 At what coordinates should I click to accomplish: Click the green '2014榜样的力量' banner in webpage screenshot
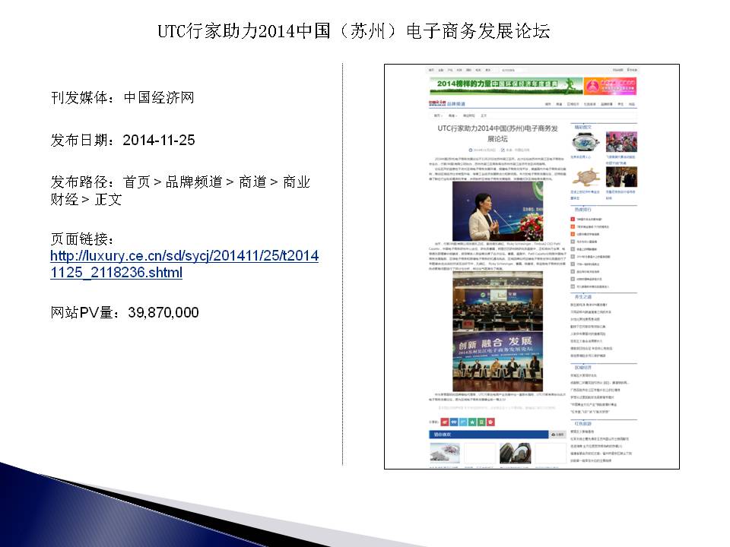click(x=506, y=85)
